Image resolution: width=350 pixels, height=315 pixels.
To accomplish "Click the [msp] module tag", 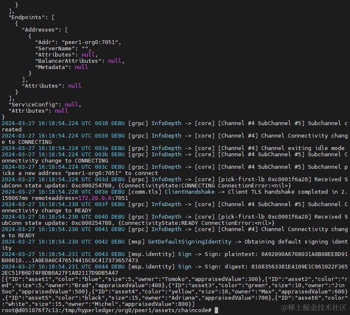I will [137, 242].
